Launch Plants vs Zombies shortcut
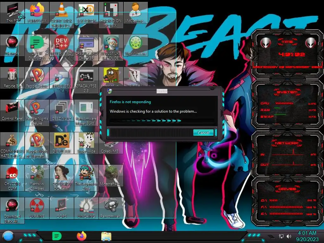Screen dimensions: 324x243 [x=37, y=178]
